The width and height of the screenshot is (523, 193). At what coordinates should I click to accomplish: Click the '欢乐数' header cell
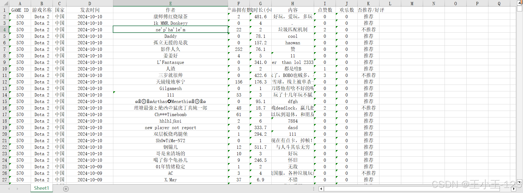[x=346, y=10]
